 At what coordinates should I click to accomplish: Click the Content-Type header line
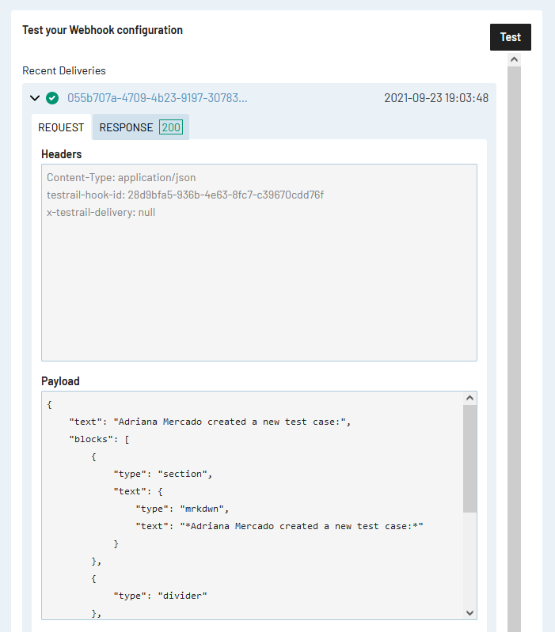[x=121, y=178]
